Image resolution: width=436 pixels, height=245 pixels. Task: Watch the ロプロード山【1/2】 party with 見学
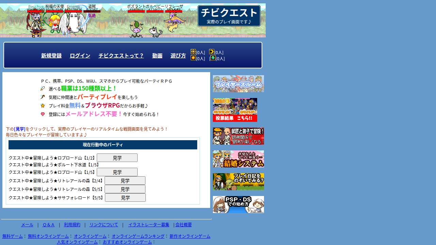[x=117, y=158]
